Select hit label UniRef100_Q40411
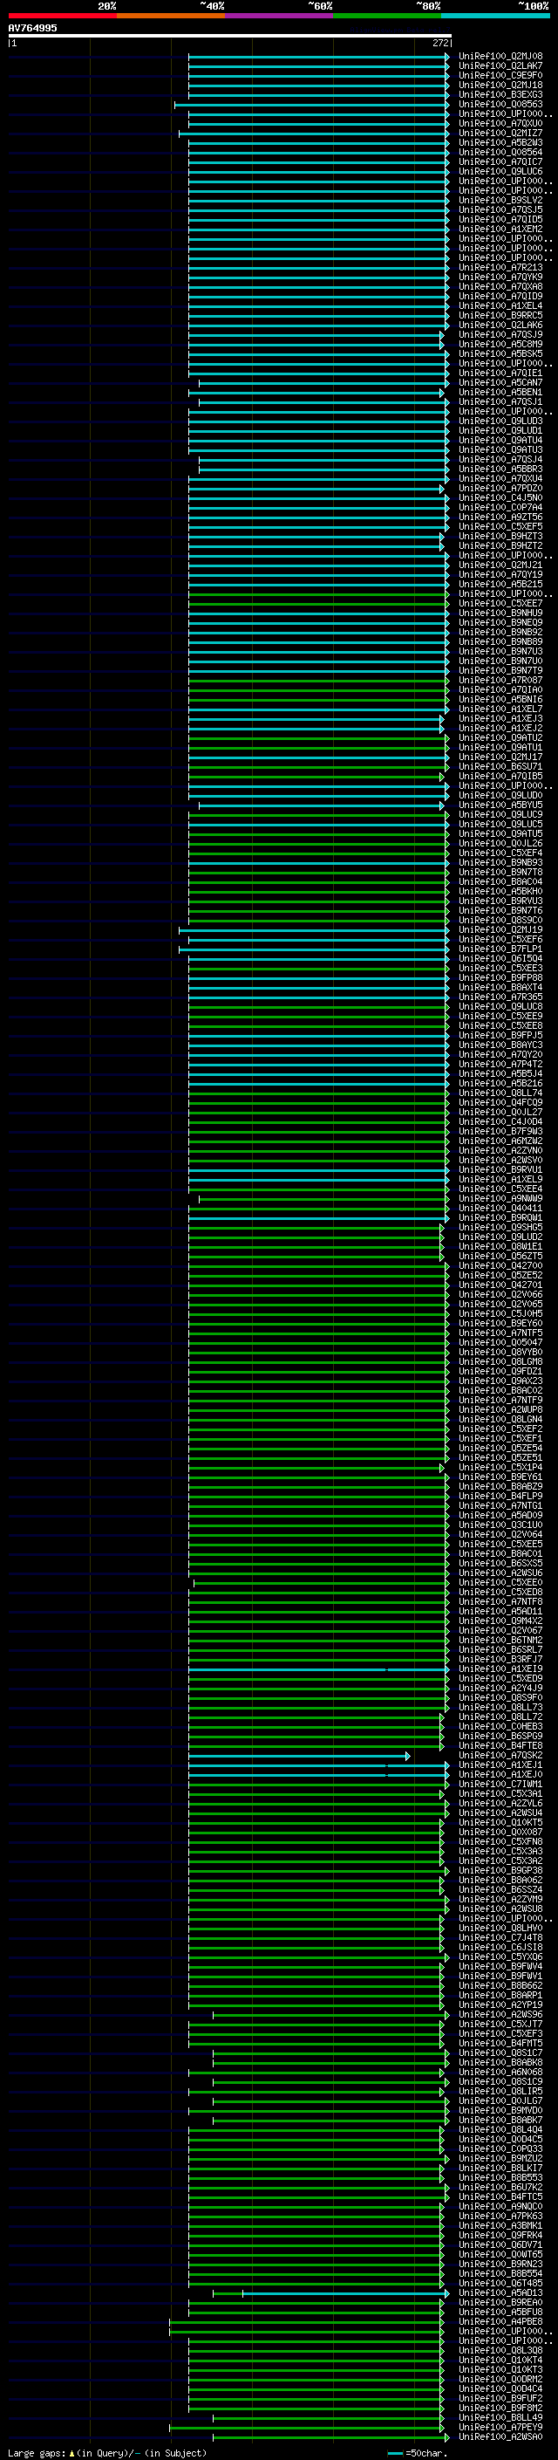Screen dimensions: 558x2460 500,1208
